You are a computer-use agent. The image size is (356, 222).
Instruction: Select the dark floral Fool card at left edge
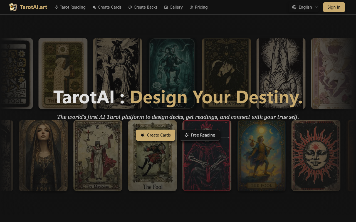(x=16, y=73)
